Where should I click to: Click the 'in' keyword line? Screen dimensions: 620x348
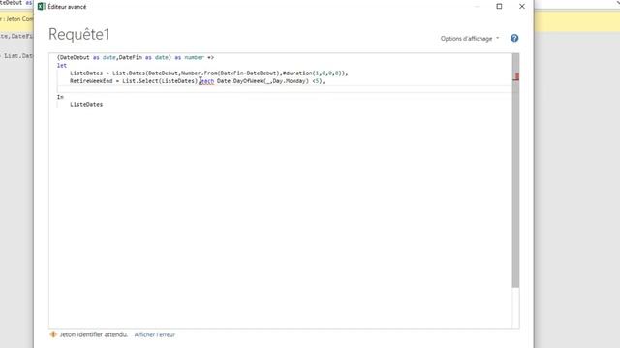[60, 97]
